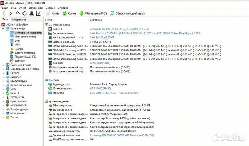The image size is (249, 146).
Task: Open the AMI (11/09/2010) BIOS link
Action: point(100,63)
